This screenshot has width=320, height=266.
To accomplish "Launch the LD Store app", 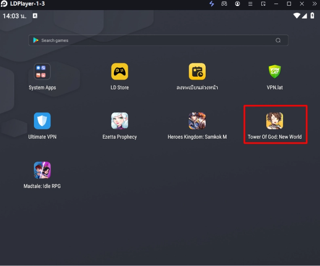I will (x=120, y=71).
